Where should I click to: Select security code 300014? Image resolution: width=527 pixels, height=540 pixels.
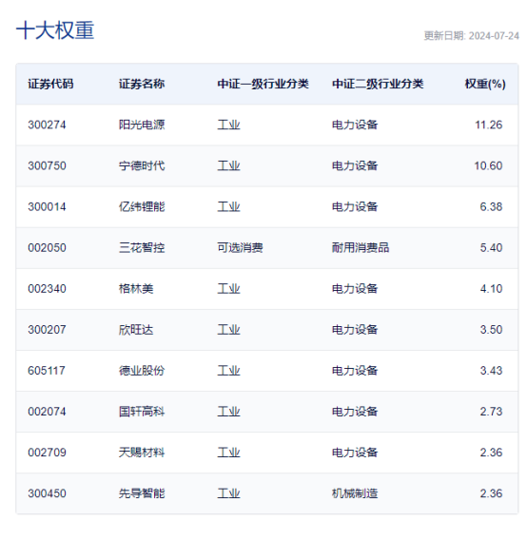click(47, 206)
